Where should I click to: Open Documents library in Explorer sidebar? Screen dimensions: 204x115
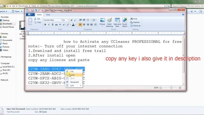pos(7,40)
